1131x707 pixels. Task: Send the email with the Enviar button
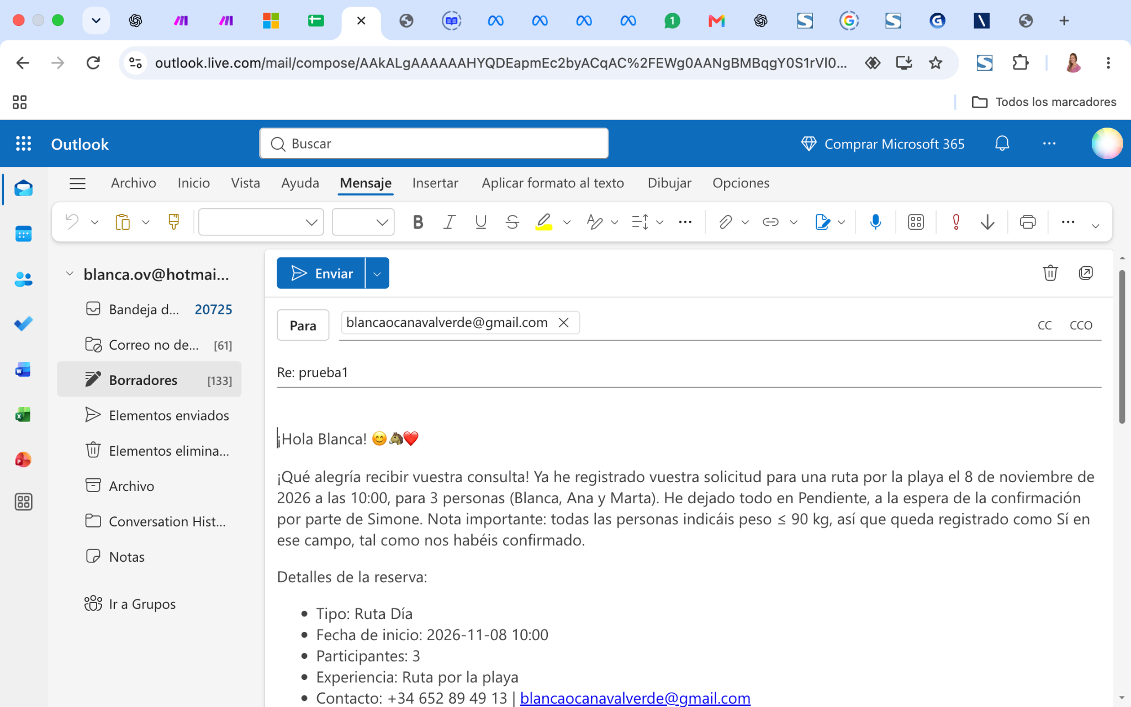321,273
